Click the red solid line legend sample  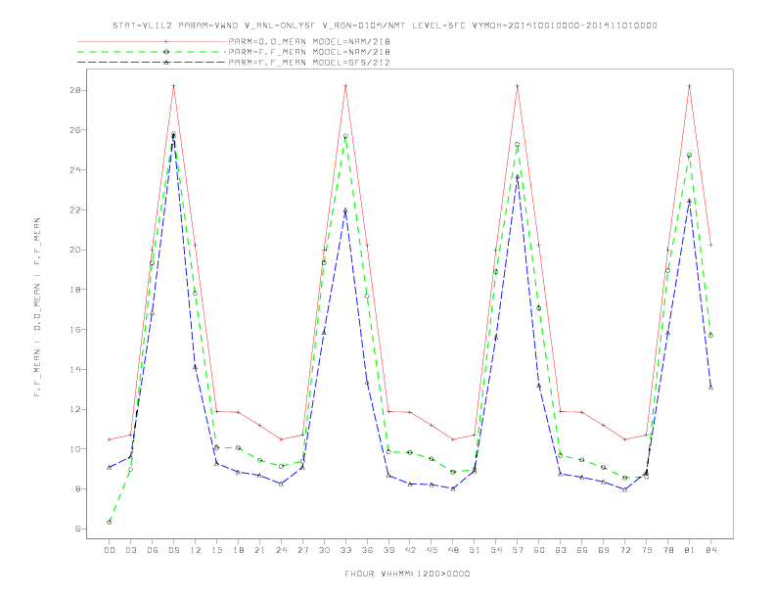(152, 41)
